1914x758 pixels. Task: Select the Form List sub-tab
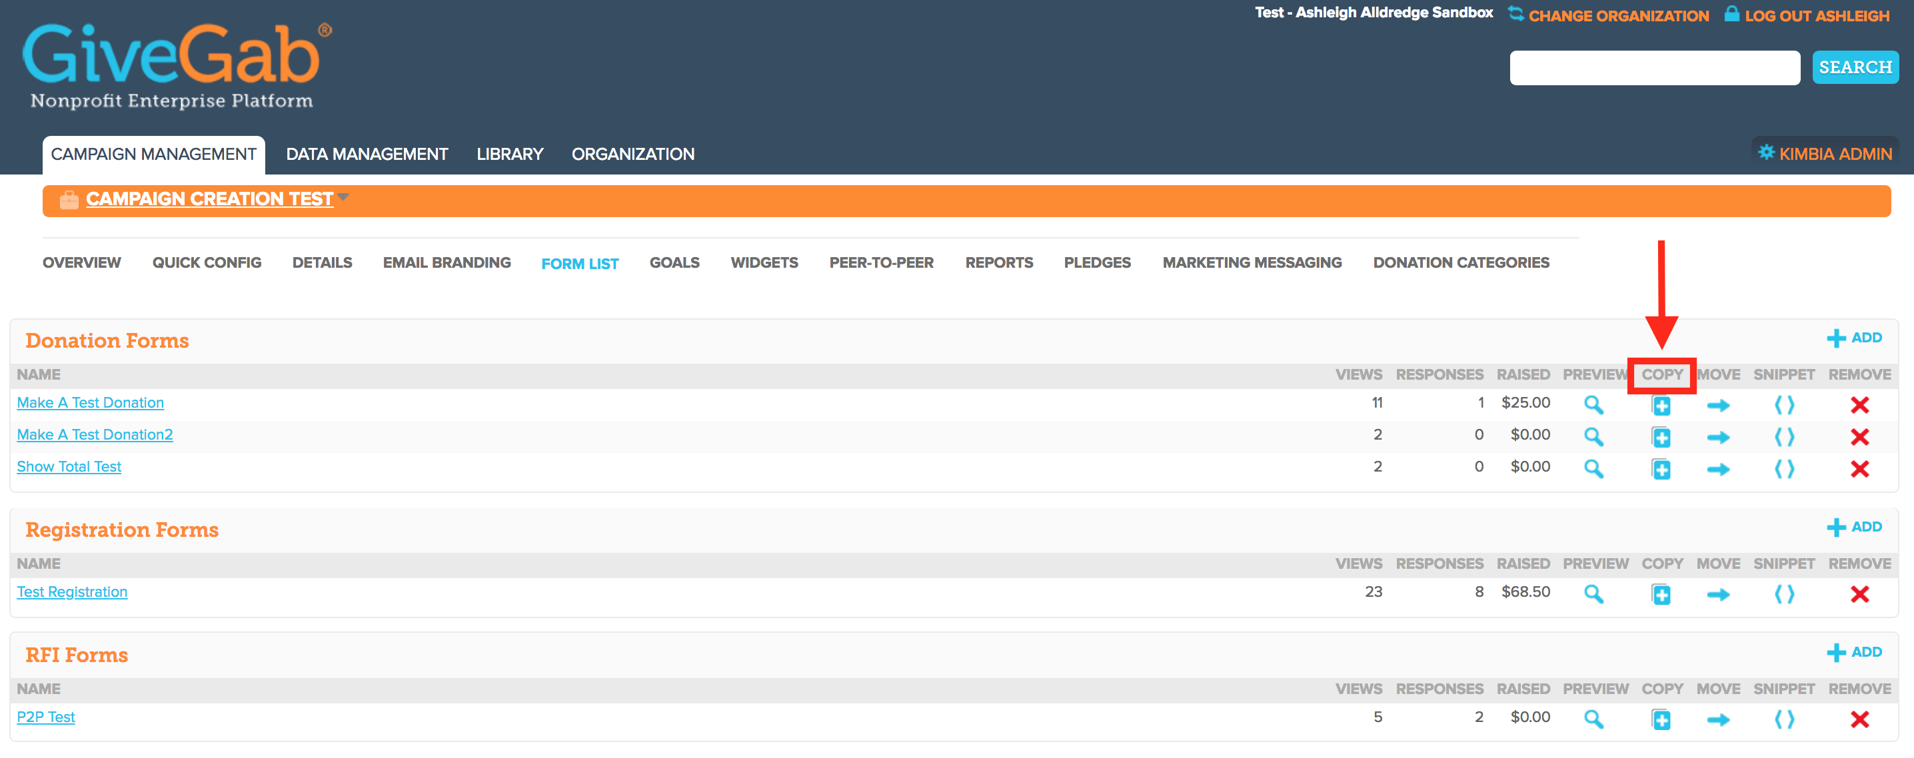[580, 264]
